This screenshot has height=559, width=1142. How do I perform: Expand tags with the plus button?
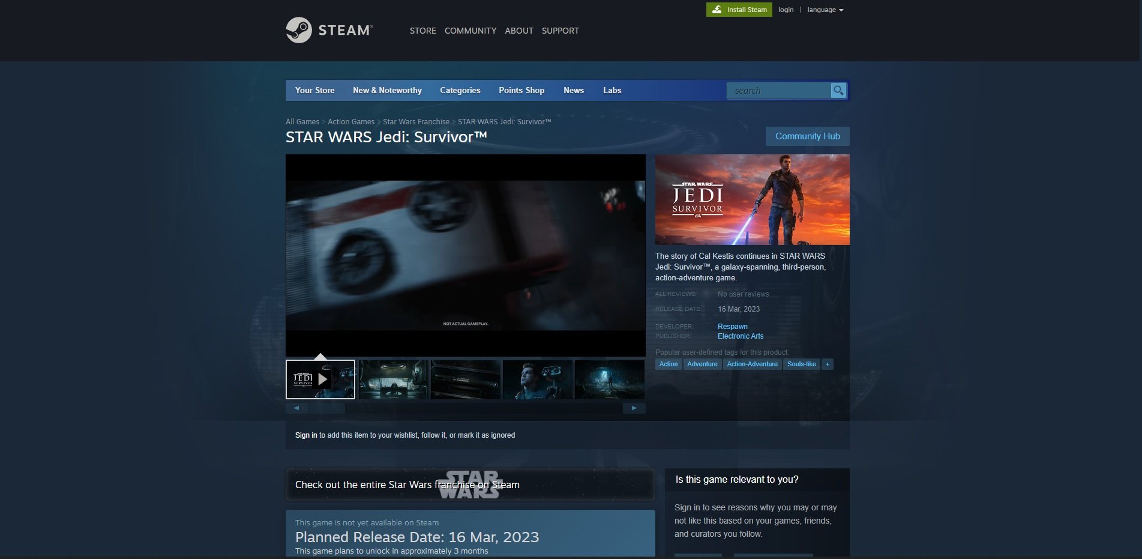(x=828, y=364)
